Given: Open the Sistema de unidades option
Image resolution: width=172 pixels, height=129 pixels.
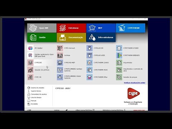Looking at the screenshot, I should [x=36, y=88].
